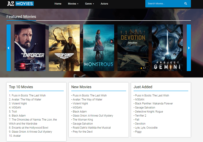Screen dimensions: 203x142
Task: Open the Actors menu item
Action: tap(104, 4)
